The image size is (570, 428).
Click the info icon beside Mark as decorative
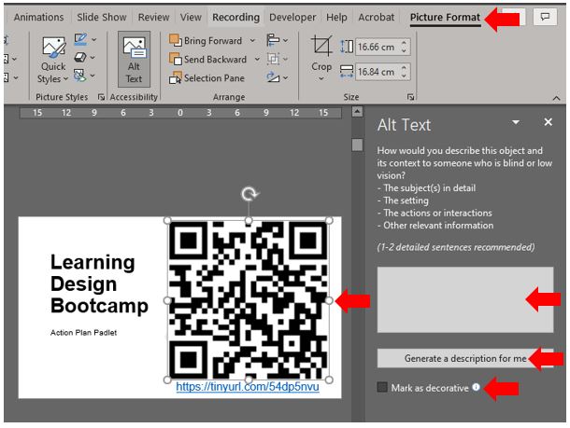click(476, 387)
